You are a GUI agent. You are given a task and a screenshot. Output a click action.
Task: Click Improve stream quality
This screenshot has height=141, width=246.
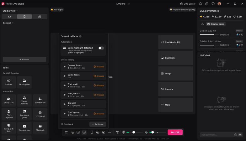183,9
